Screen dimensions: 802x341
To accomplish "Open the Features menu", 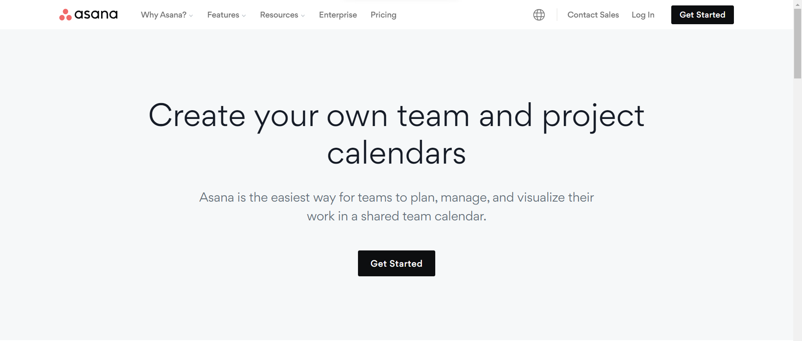I will click(223, 15).
